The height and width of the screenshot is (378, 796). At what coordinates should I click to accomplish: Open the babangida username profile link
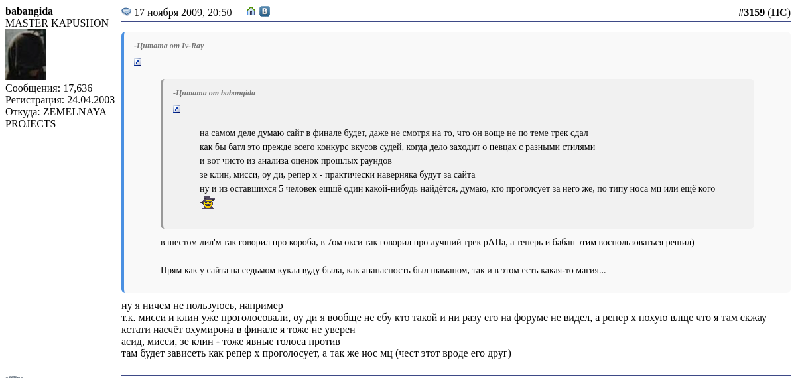(x=29, y=11)
